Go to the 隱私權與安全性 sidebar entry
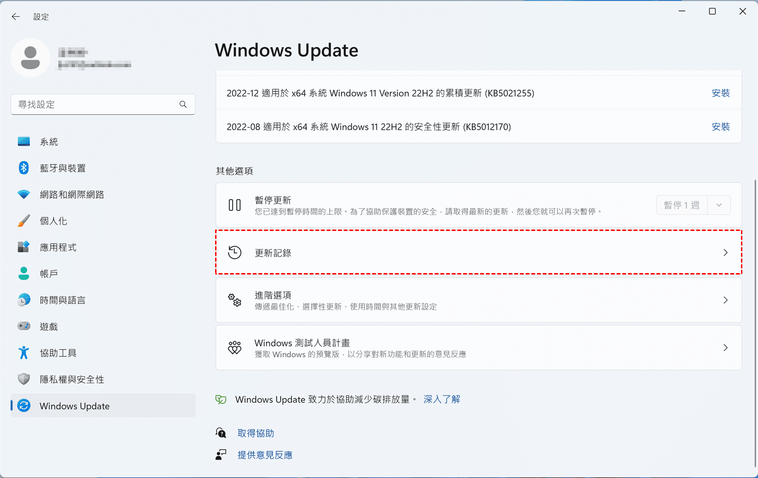The width and height of the screenshot is (758, 478). click(103, 379)
